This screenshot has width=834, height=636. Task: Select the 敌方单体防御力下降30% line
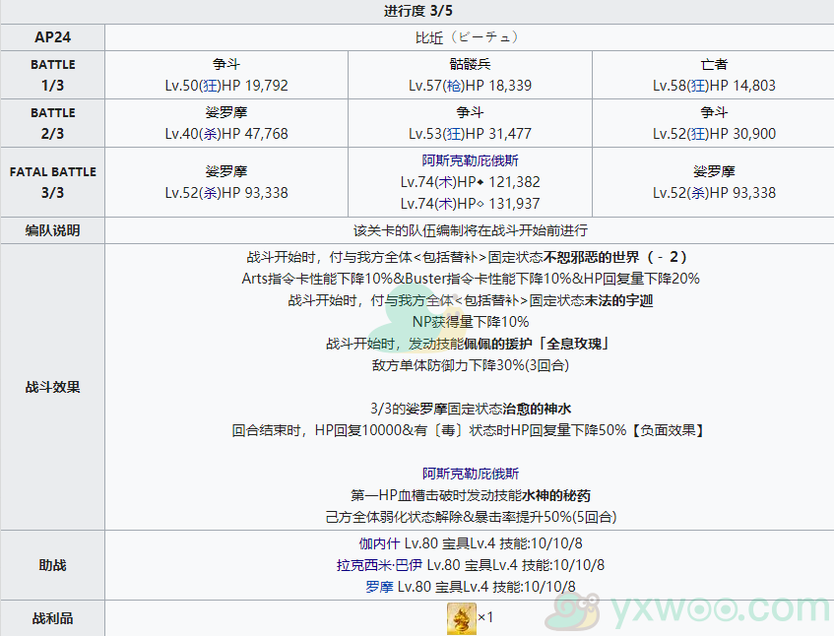pyautogui.click(x=471, y=365)
